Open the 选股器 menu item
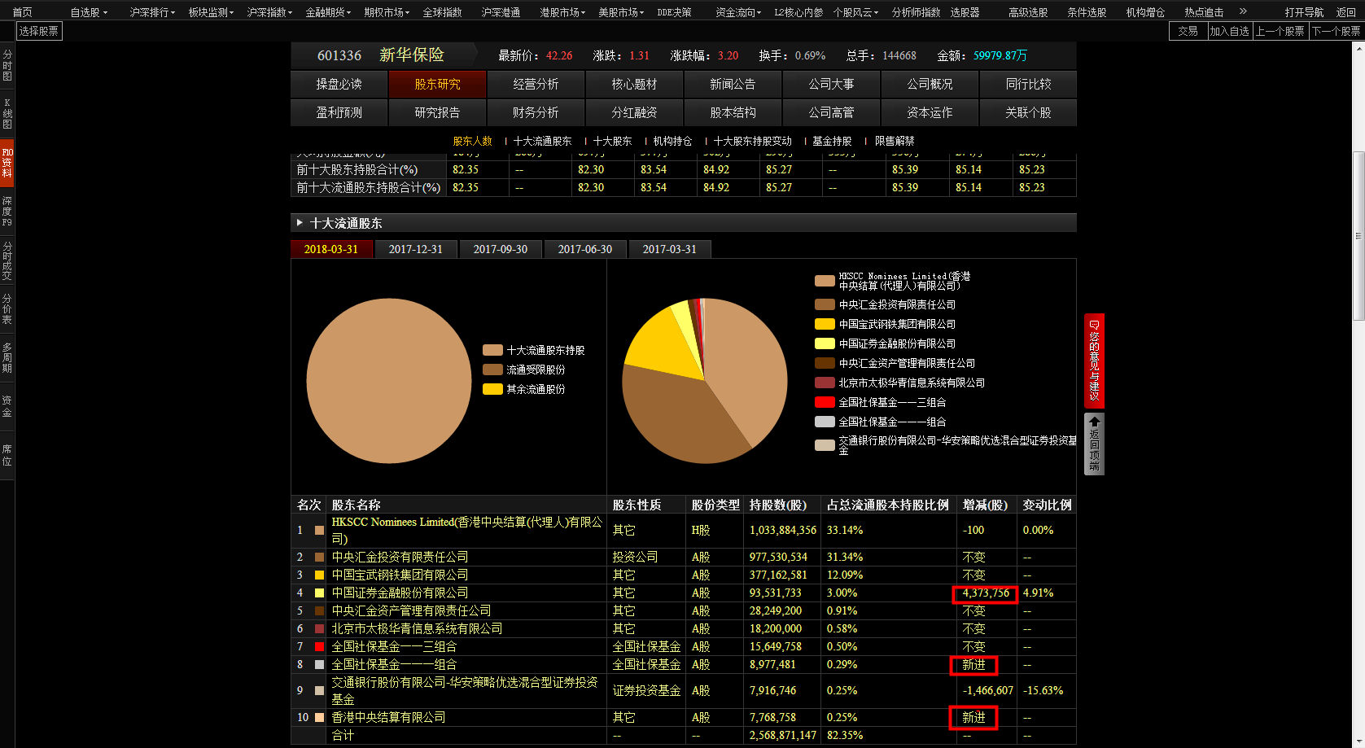Screen dimensions: 1365x748 tap(965, 12)
